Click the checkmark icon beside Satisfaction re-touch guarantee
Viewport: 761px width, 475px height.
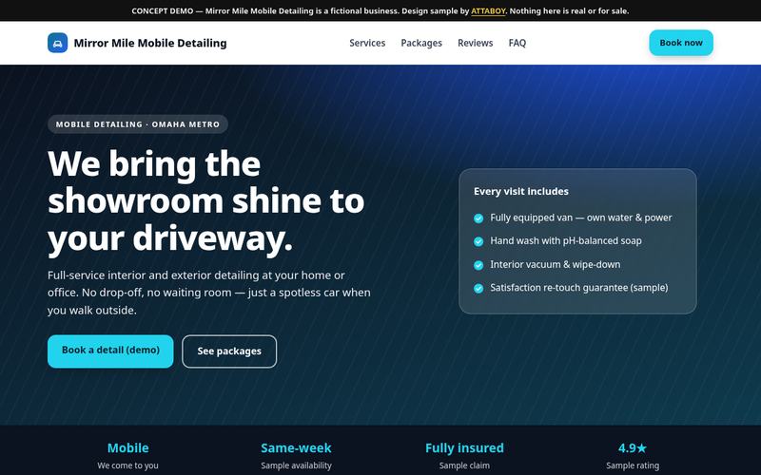click(478, 289)
